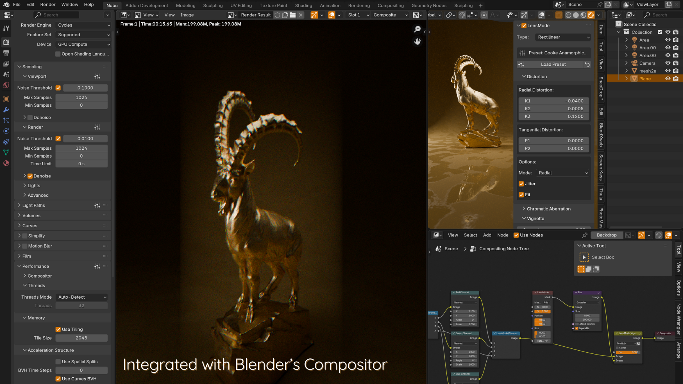This screenshot has width=683, height=384.
Task: Click the Load Preset button
Action: click(x=553, y=64)
